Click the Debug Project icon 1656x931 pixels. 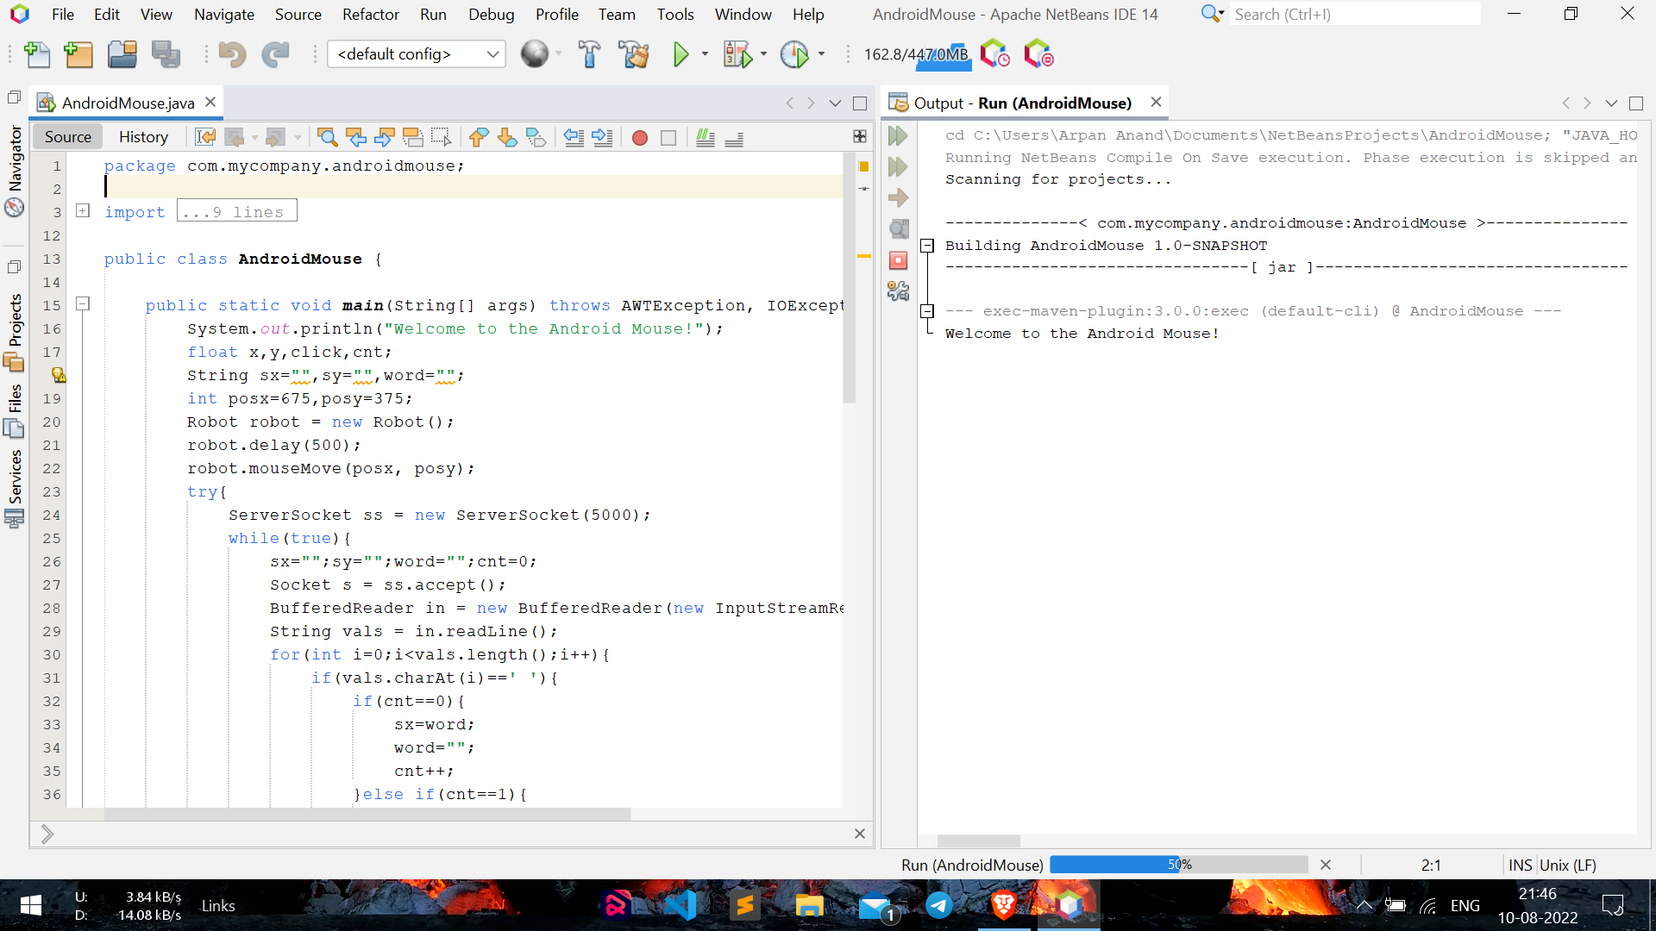tap(737, 54)
